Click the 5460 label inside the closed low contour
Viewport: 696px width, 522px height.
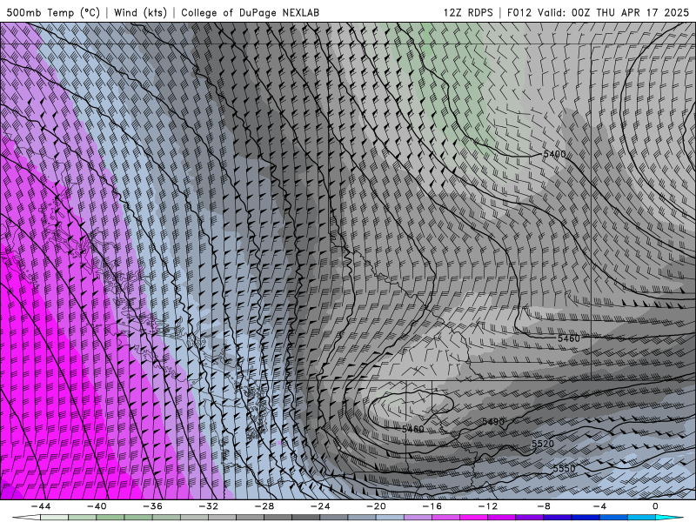(x=412, y=429)
